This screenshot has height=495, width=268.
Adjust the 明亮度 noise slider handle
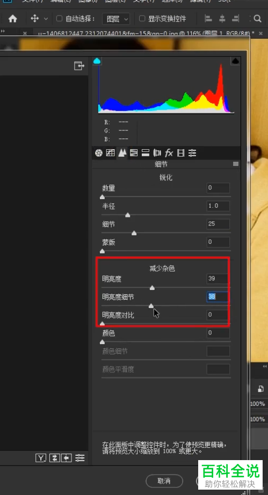152,288
